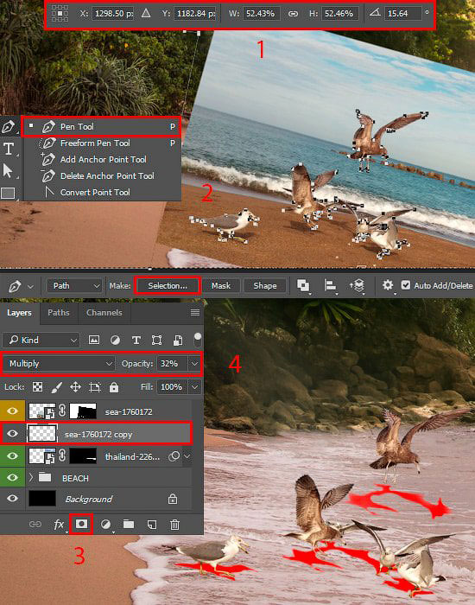Open the Path mode dropdown
The image size is (475, 605).
[x=74, y=286]
